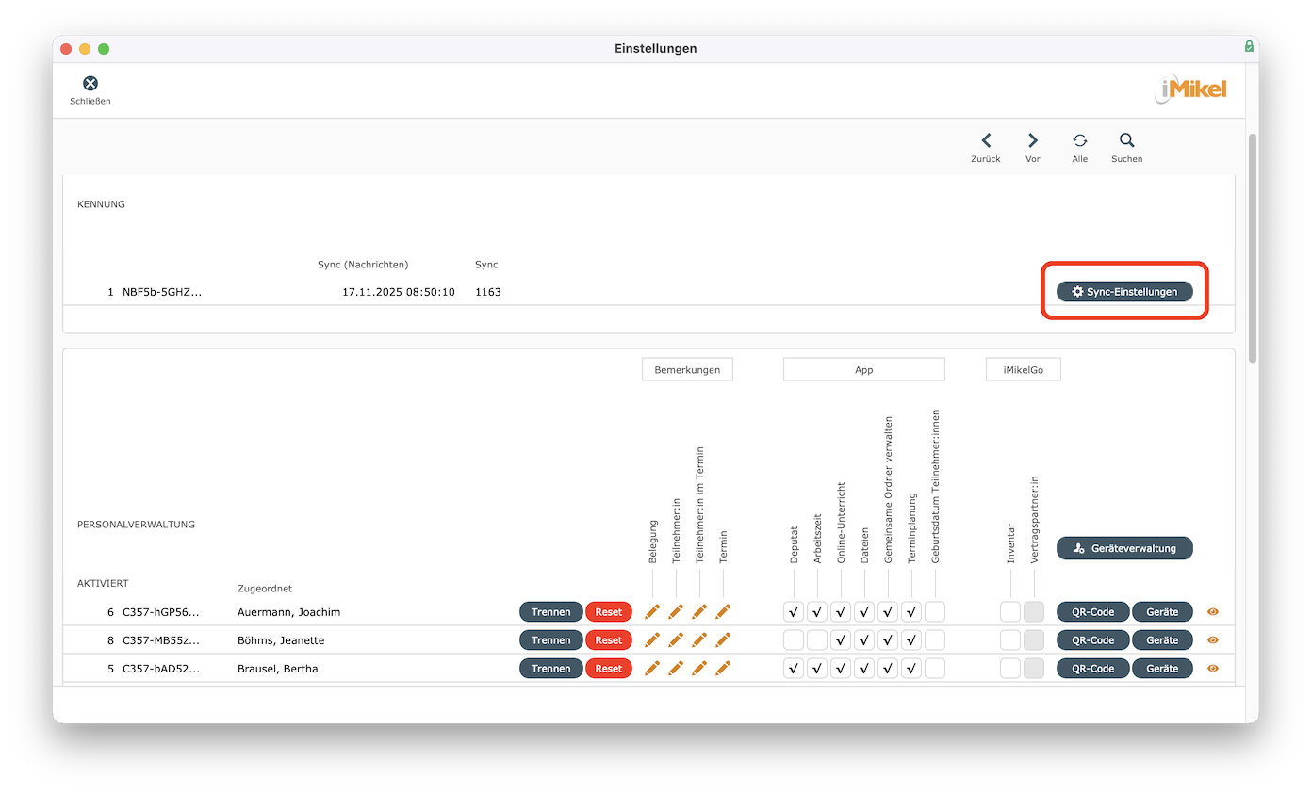Click the Suchen magnifier icon

(x=1126, y=141)
